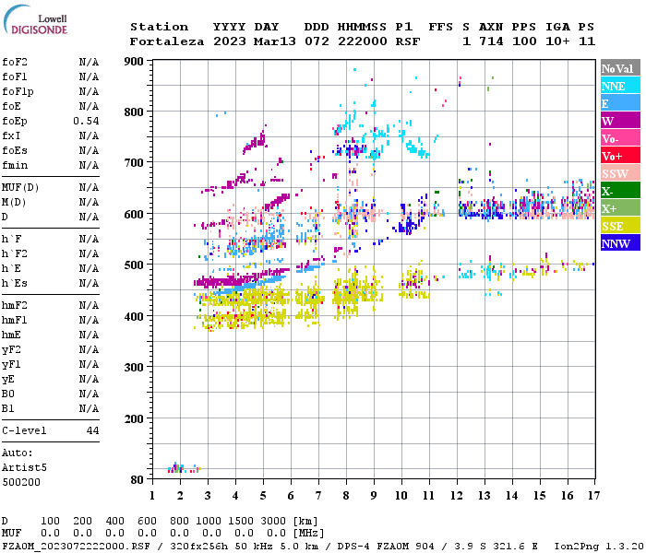The height and width of the screenshot is (553, 646).
Task: Click the Lowell Digisonde logo
Action: point(35,20)
